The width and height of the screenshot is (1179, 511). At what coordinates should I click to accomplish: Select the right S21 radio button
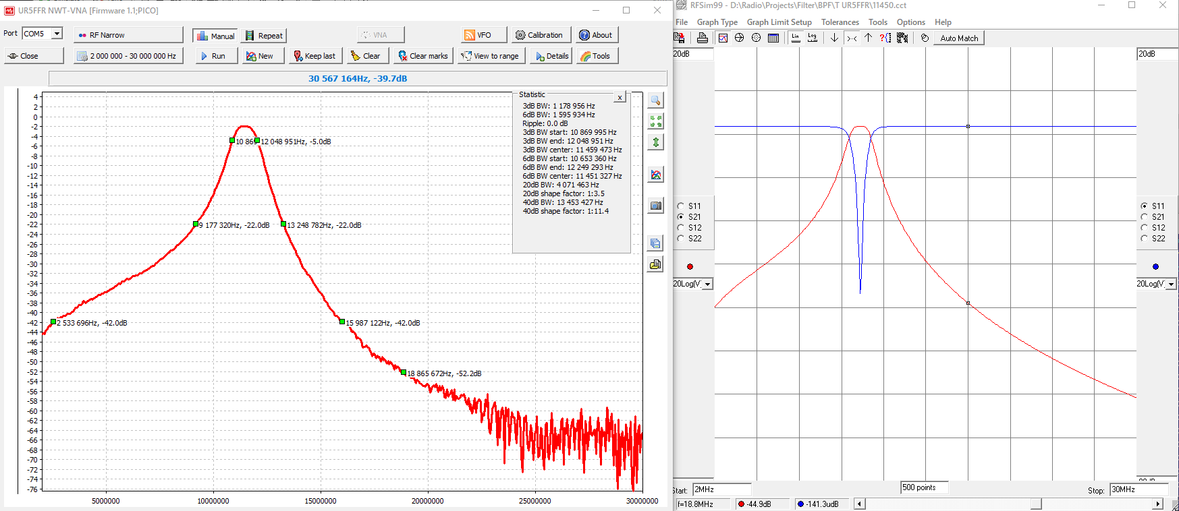[x=1144, y=217]
